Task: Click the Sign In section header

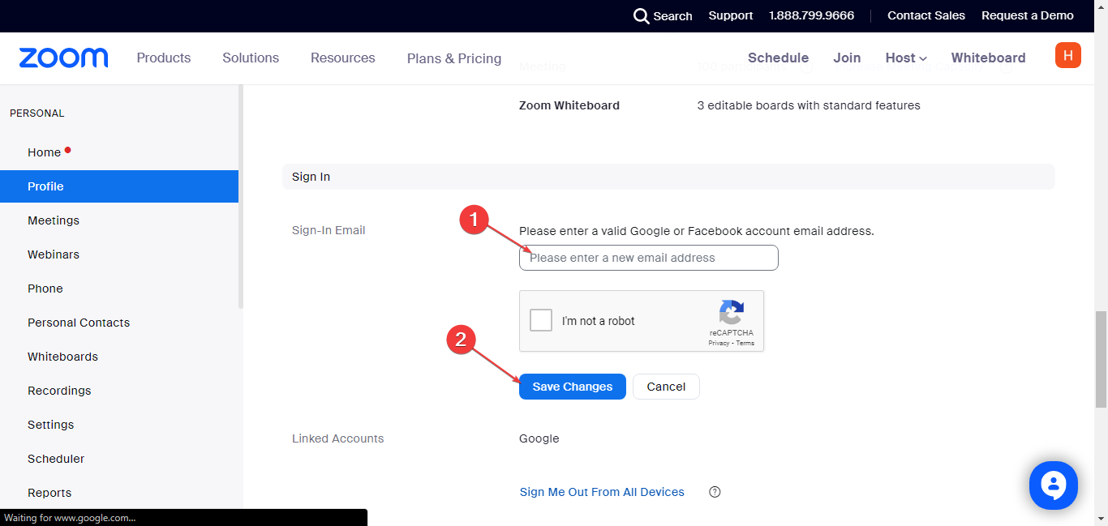Action: (668, 177)
